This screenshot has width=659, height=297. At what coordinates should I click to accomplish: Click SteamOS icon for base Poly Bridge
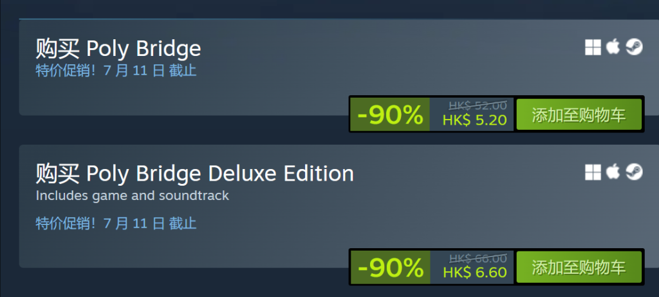pos(634,47)
